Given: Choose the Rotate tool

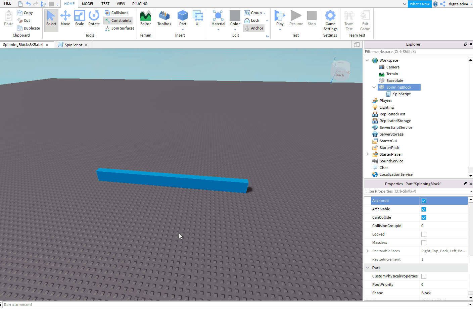Looking at the screenshot, I should 94,18.
